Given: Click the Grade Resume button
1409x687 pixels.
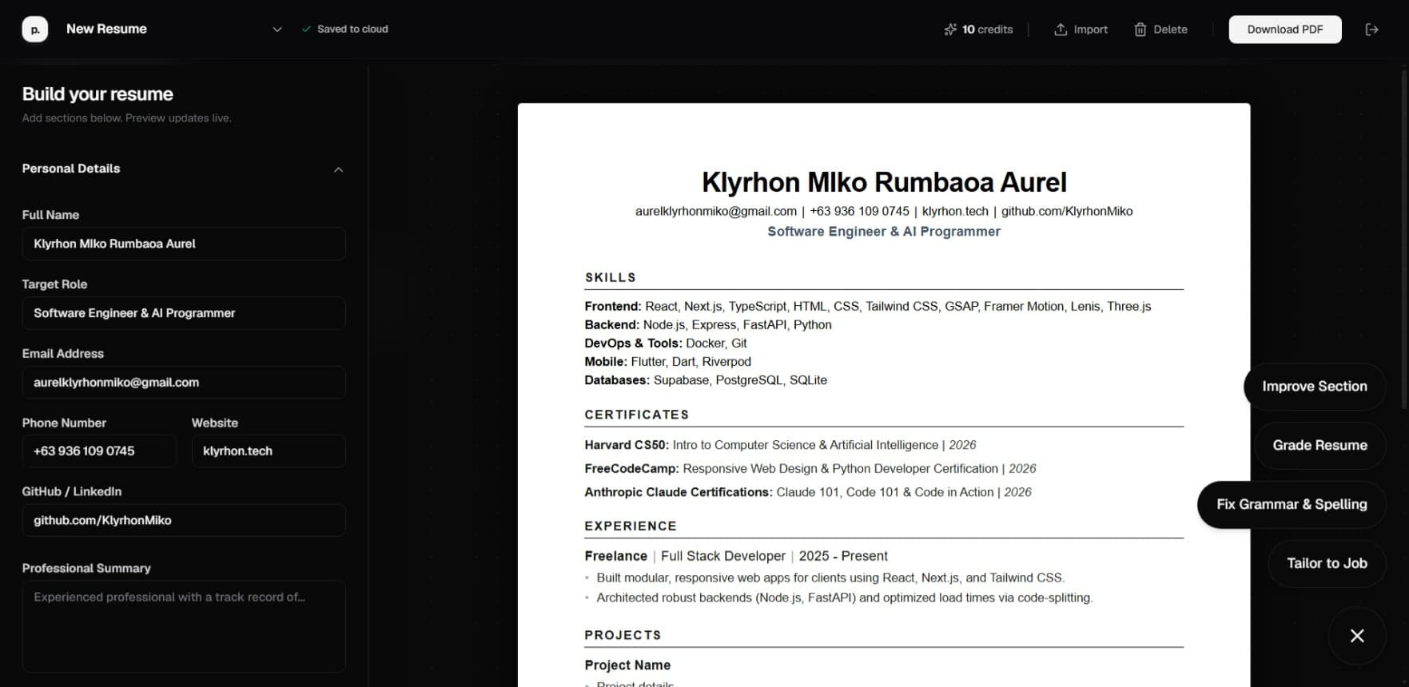Looking at the screenshot, I should pos(1319,446).
